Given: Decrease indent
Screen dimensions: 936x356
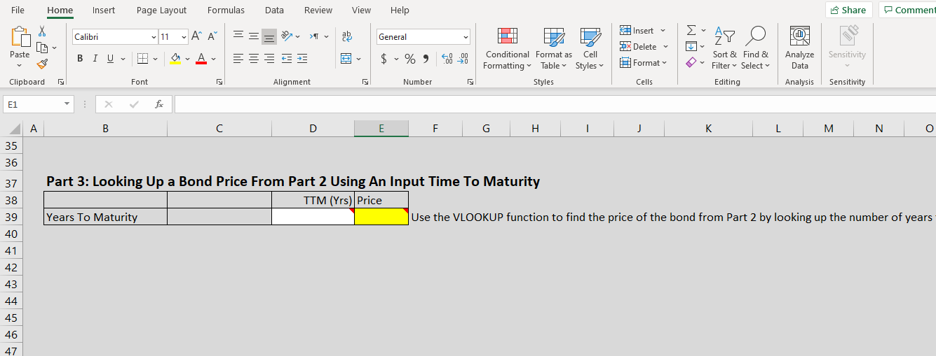Looking at the screenshot, I should click(286, 59).
